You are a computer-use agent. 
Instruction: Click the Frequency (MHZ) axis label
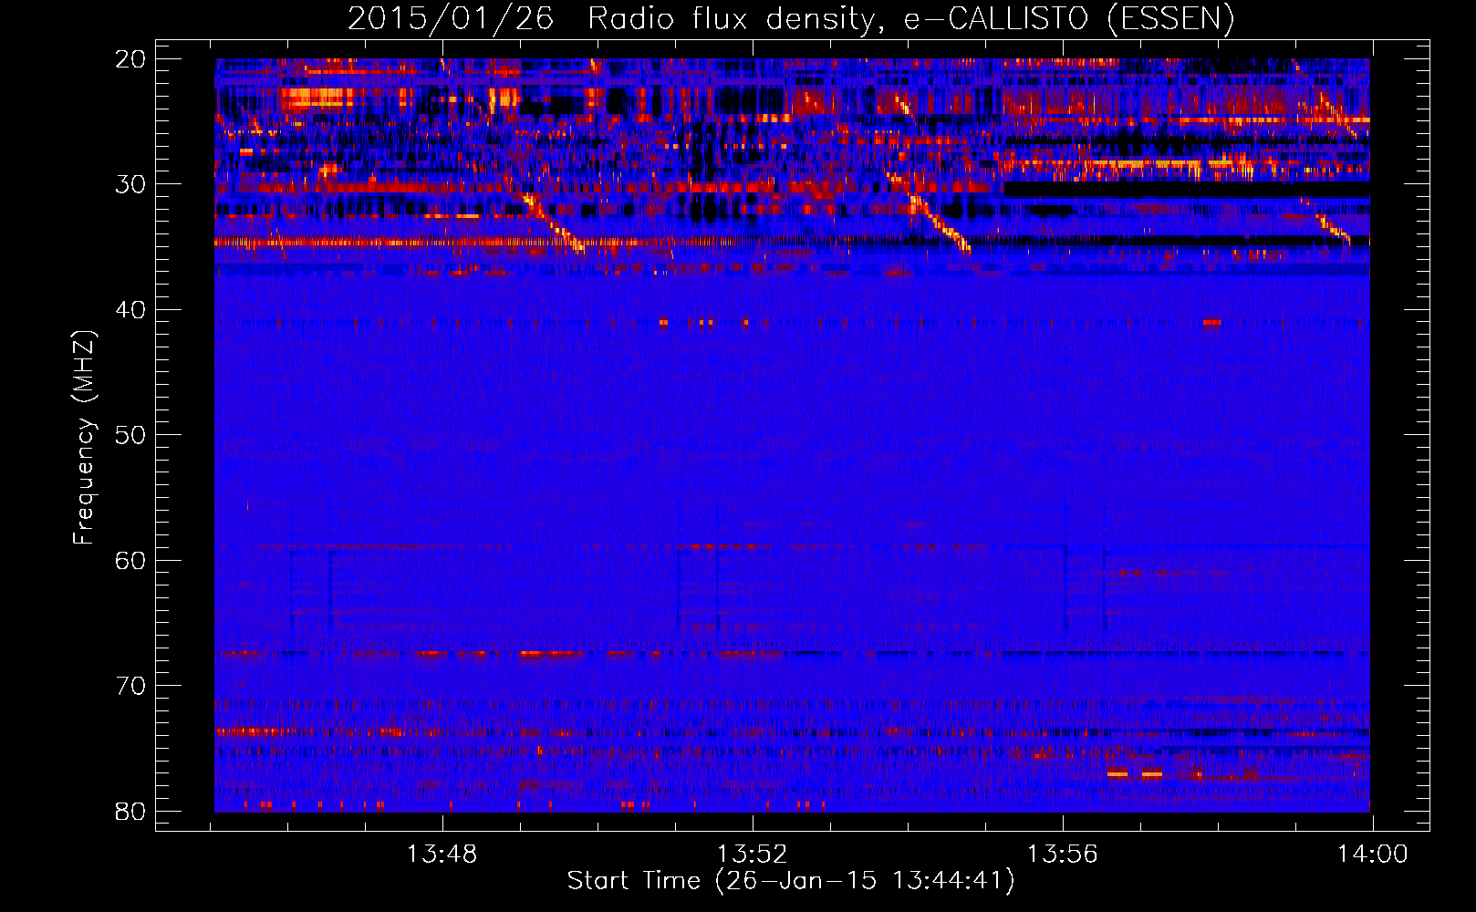point(84,438)
